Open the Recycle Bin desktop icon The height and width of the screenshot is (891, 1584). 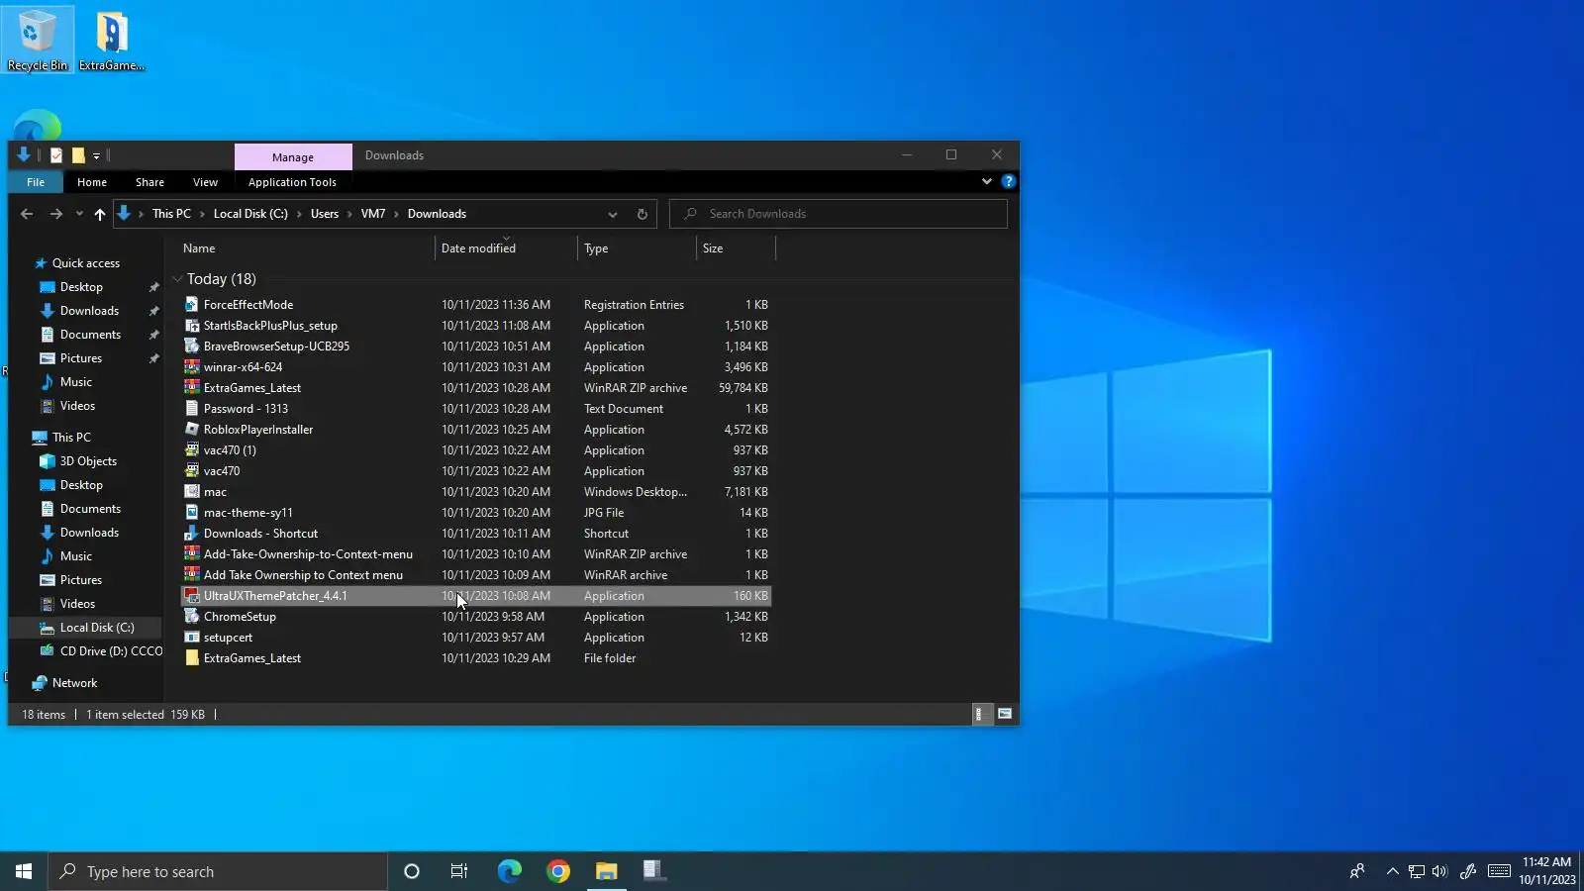pyautogui.click(x=38, y=40)
